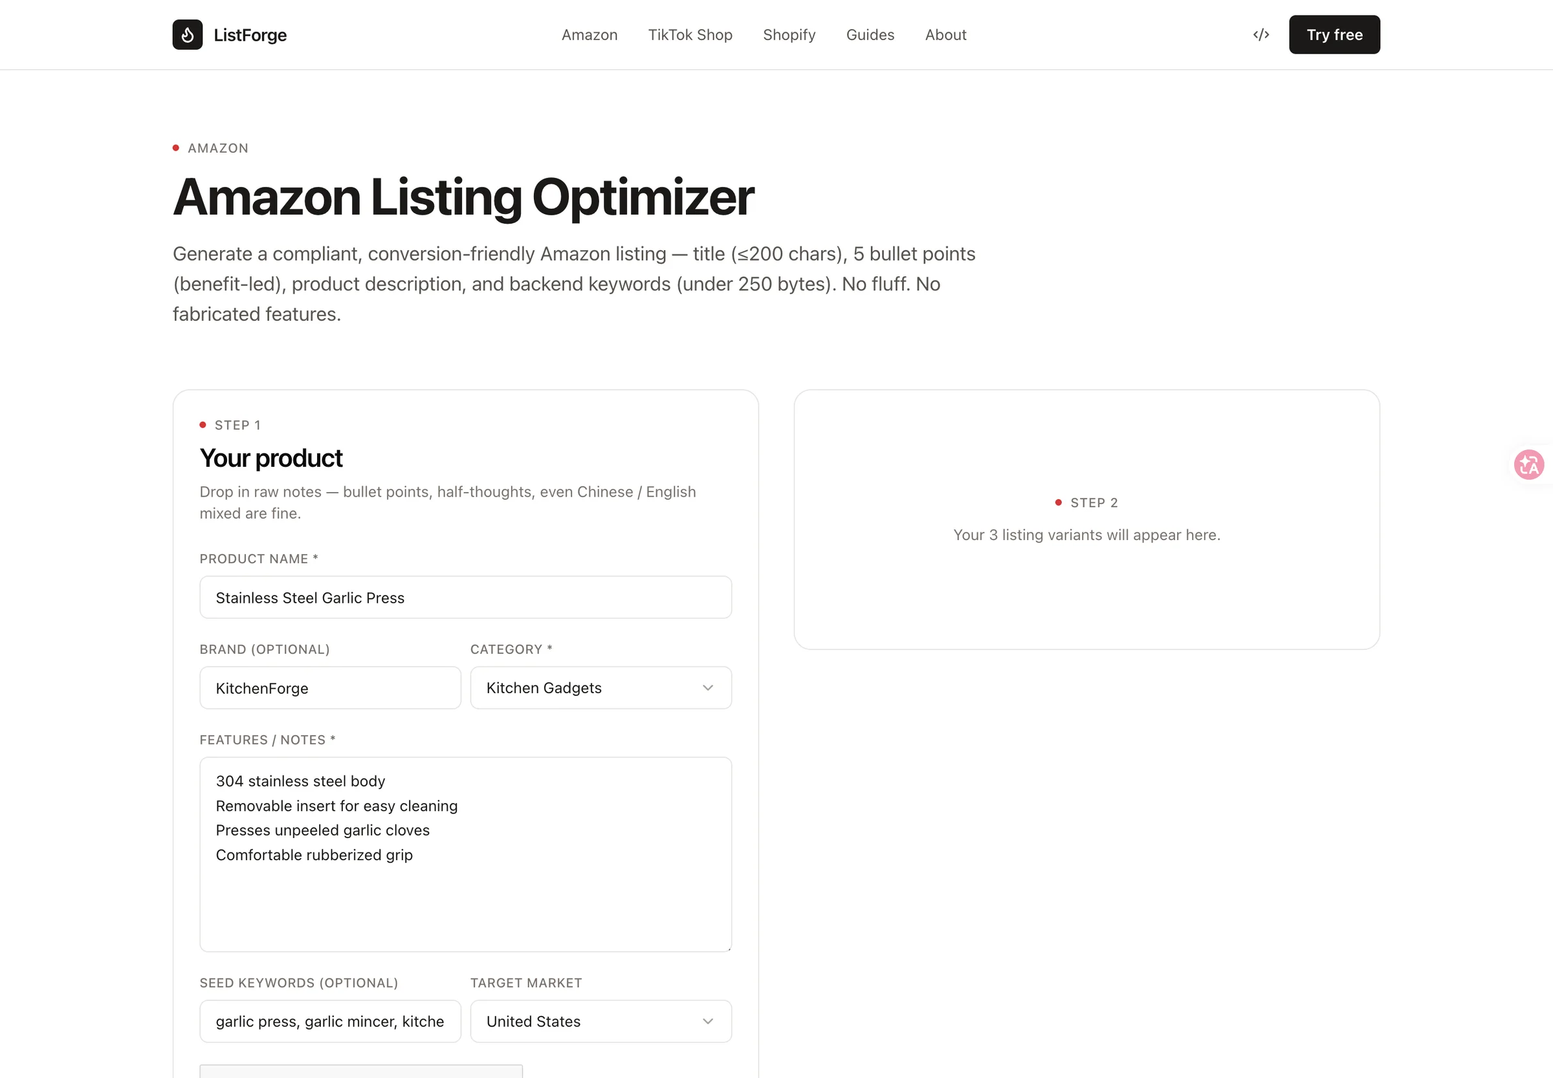
Task: Open the code embed icon in header
Action: [x=1261, y=34]
